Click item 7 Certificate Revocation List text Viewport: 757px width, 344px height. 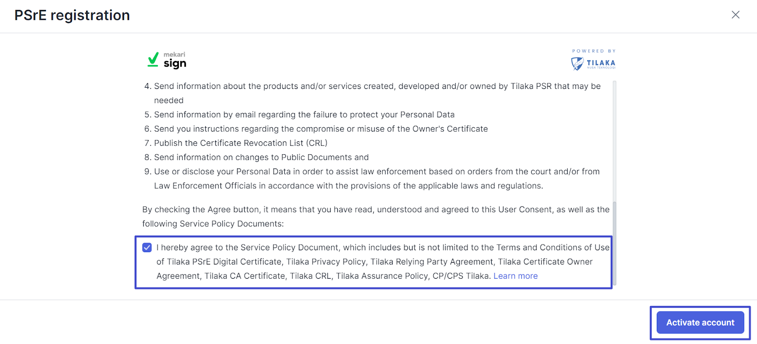(x=240, y=143)
